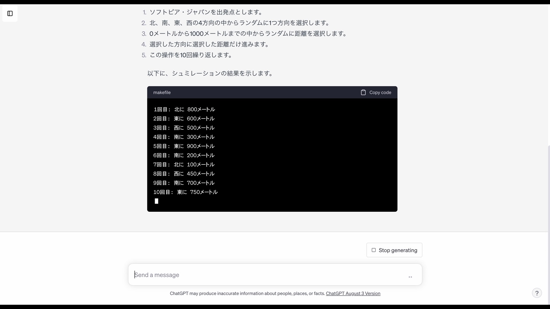Click the Stop generating button
Image resolution: width=550 pixels, height=309 pixels.
[394, 250]
